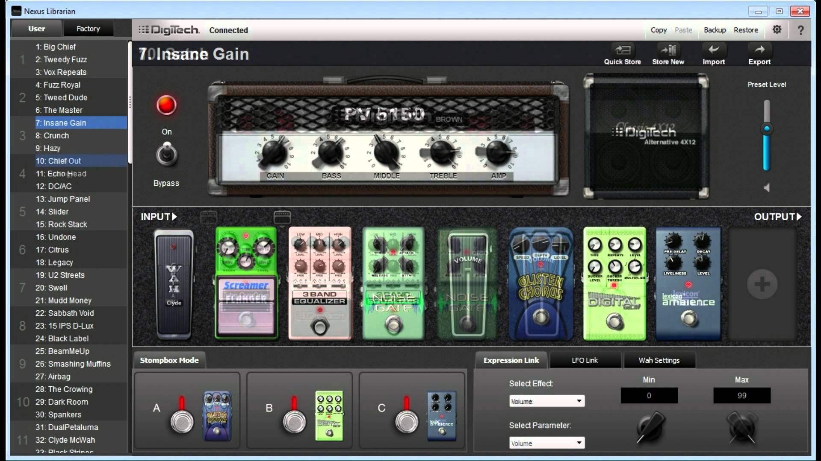
Task: Click the amp MIDDLE knob
Action: coord(386,153)
